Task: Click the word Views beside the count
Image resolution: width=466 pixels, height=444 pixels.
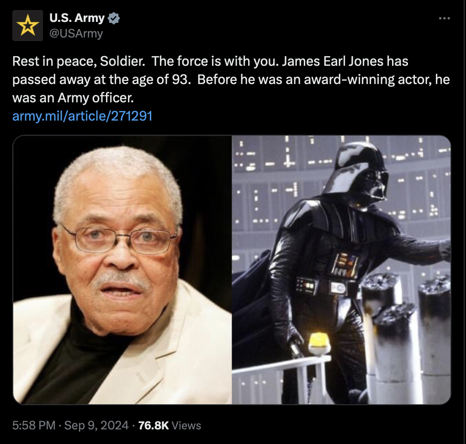Action: [x=186, y=426]
